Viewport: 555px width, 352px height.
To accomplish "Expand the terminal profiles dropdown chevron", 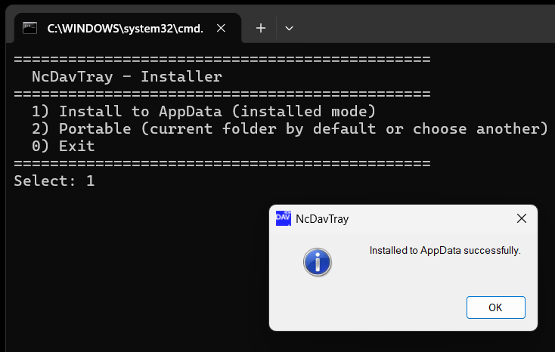I will coord(289,28).
